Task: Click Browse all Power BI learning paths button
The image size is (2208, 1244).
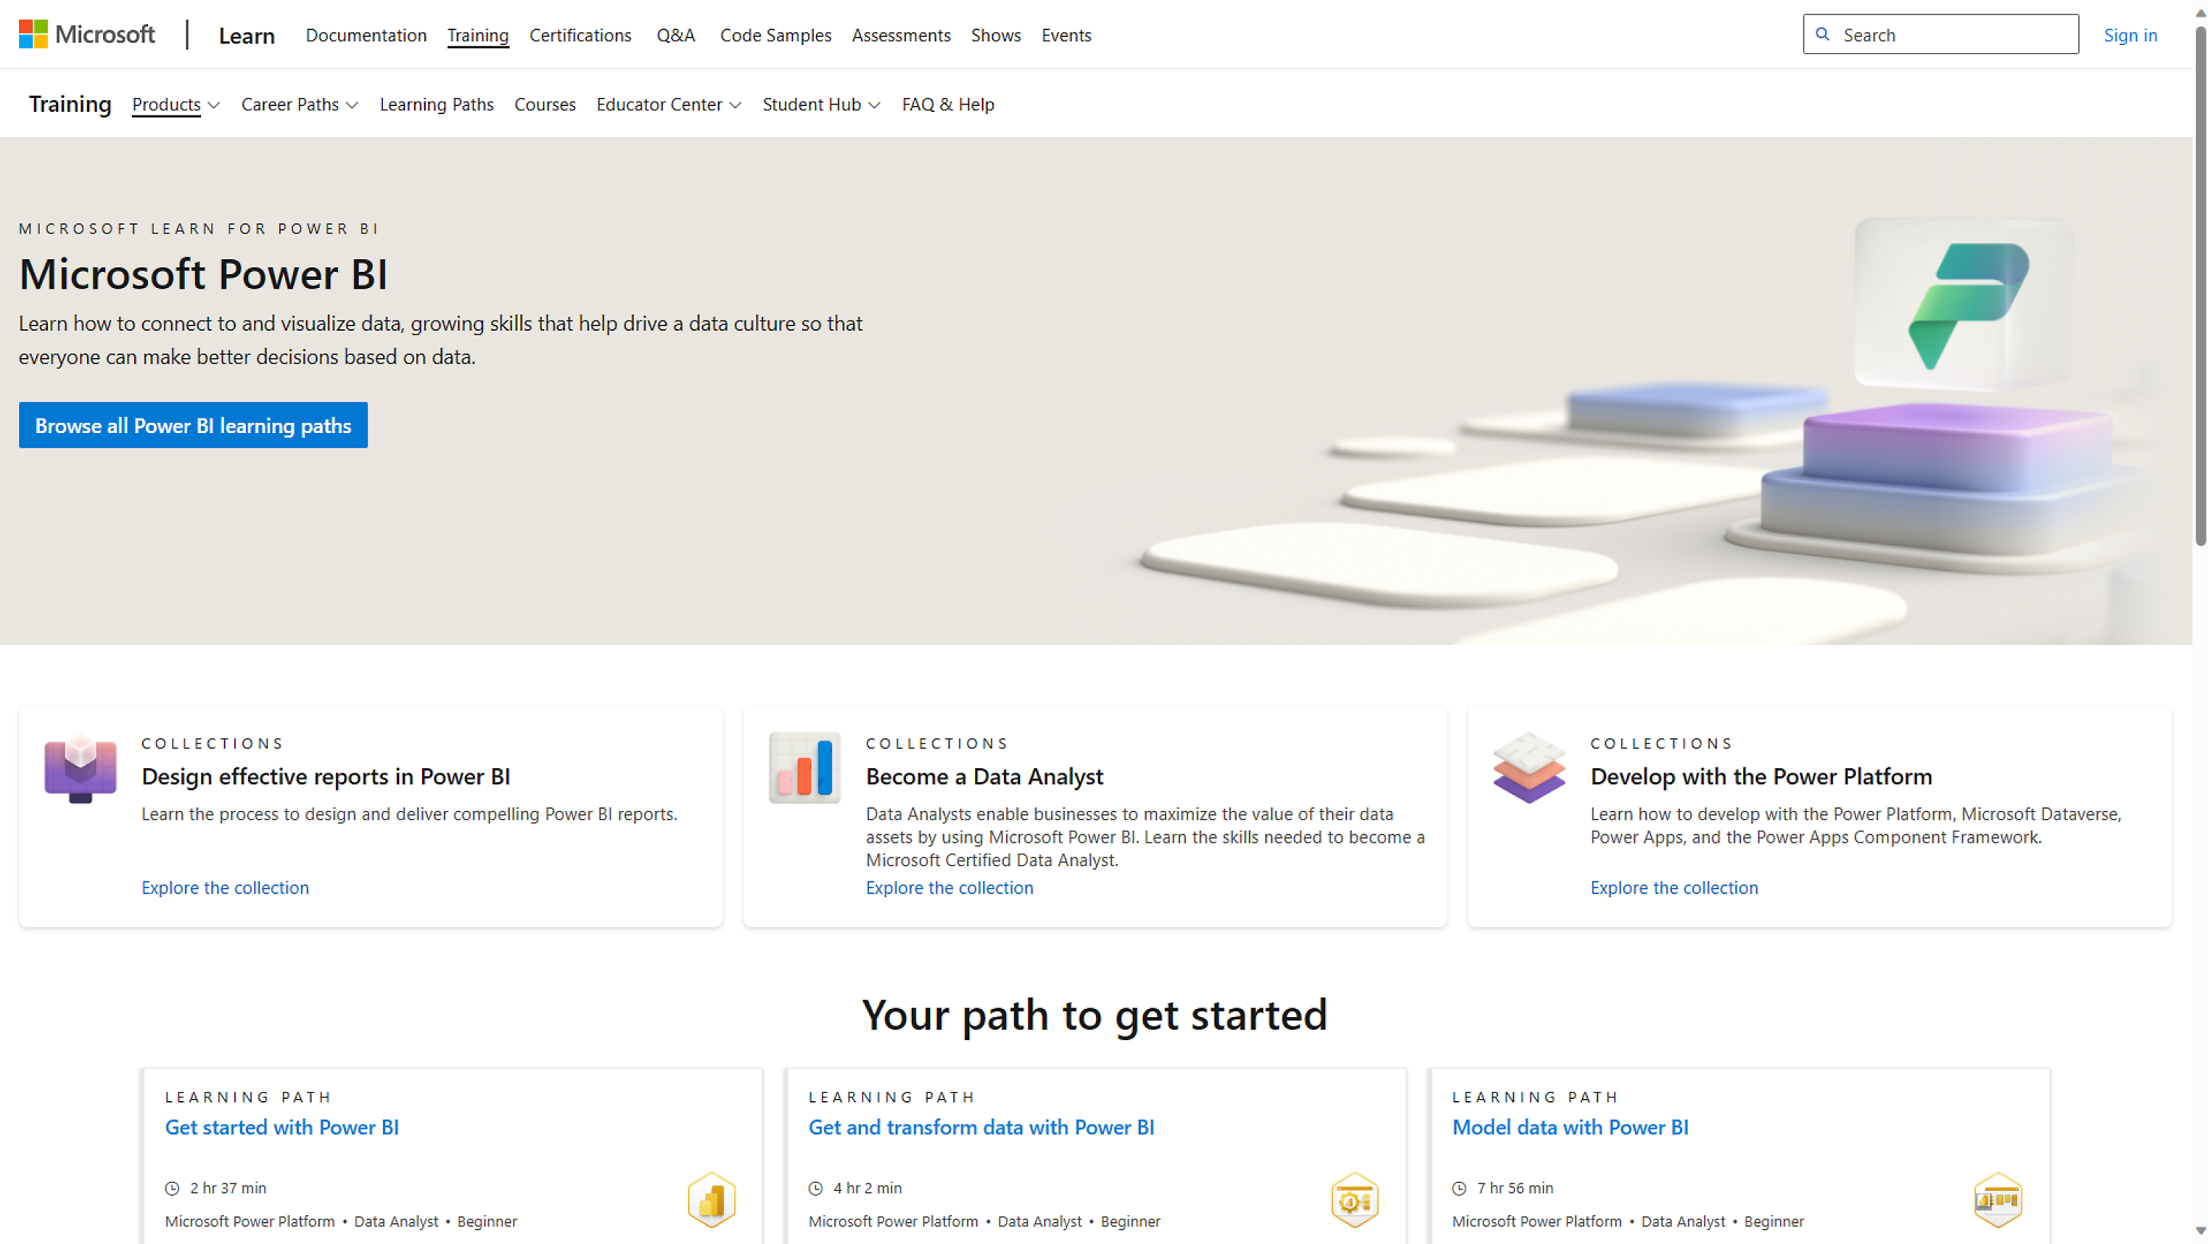Action: pyautogui.click(x=193, y=425)
